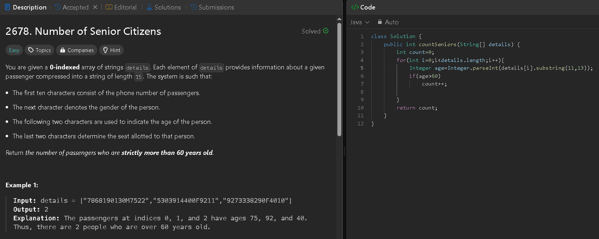
Task: Click the bullet about gender of the person
Action: 86,108
